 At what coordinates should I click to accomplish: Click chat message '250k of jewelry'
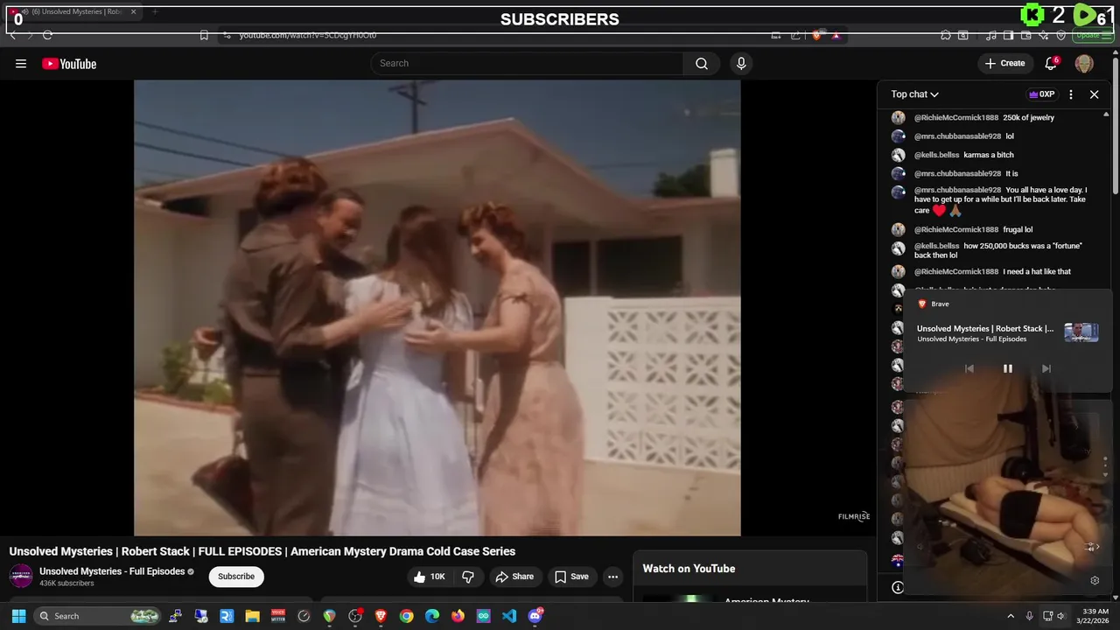[1028, 117]
